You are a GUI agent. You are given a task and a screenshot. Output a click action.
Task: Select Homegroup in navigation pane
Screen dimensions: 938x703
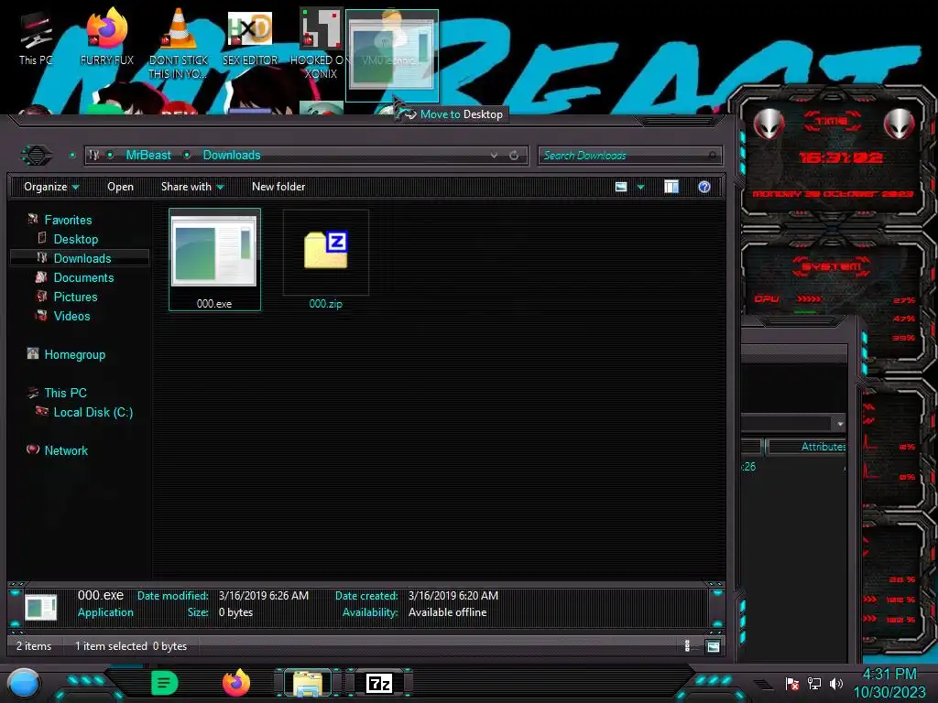(75, 354)
